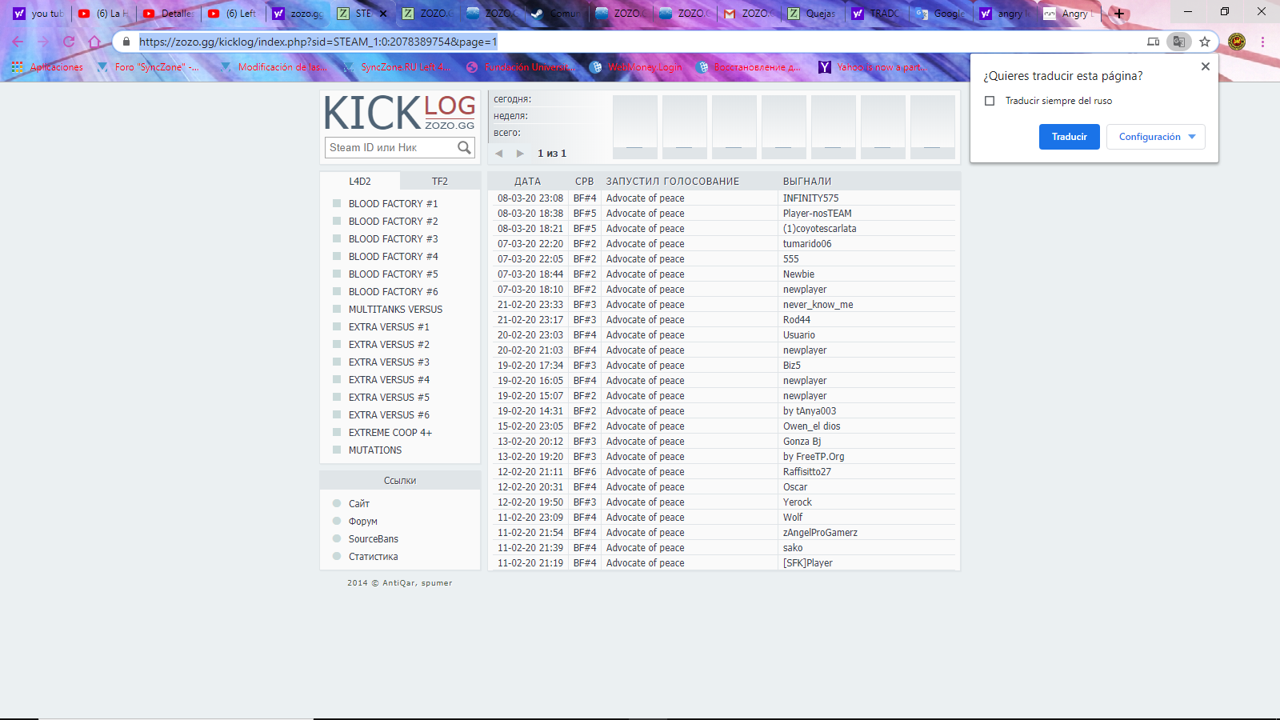Image resolution: width=1280 pixels, height=720 pixels.
Task: Switch to the TF2 tab
Action: (x=440, y=182)
